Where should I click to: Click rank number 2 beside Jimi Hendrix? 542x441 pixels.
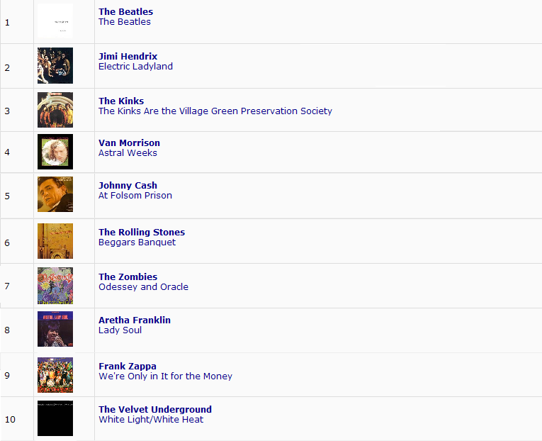tap(7, 68)
